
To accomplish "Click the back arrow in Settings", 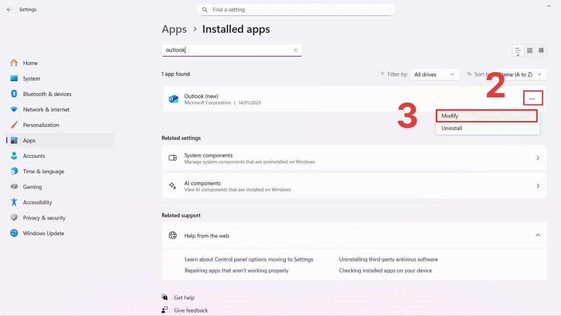I will click(x=9, y=9).
